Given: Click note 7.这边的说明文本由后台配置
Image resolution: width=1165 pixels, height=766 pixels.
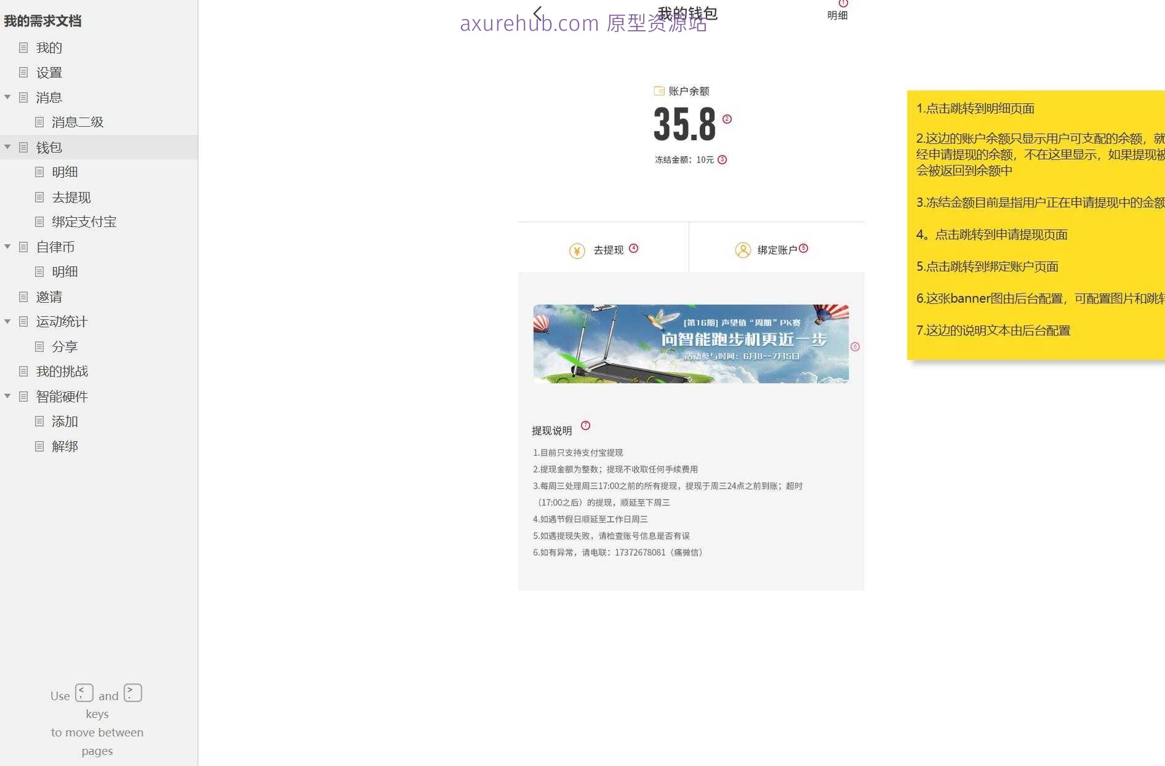Looking at the screenshot, I should 993,330.
